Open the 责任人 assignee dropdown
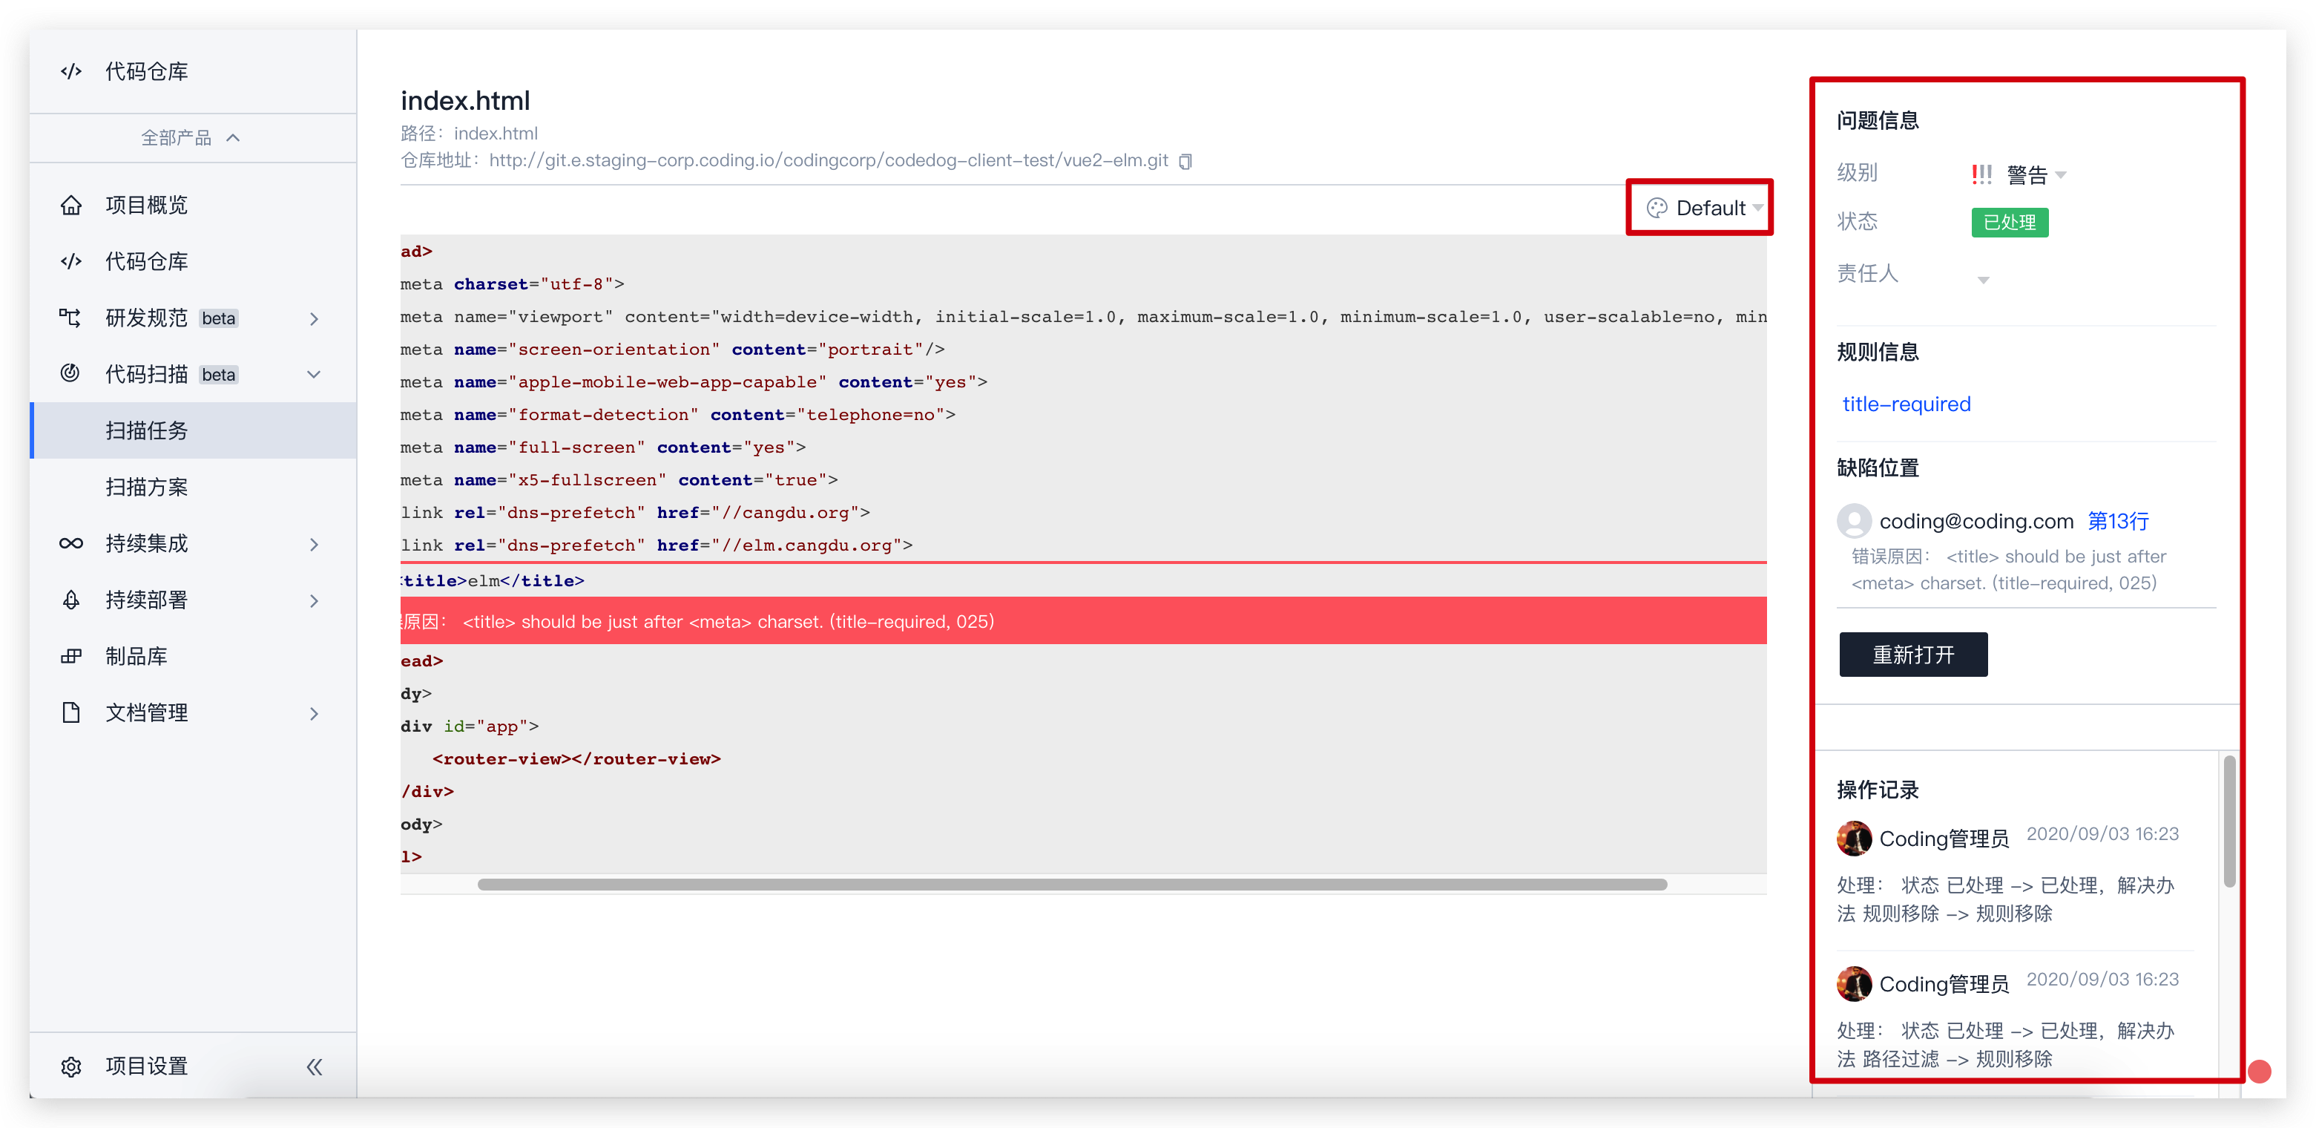Screen dimensions: 2316x1128 (1982, 280)
